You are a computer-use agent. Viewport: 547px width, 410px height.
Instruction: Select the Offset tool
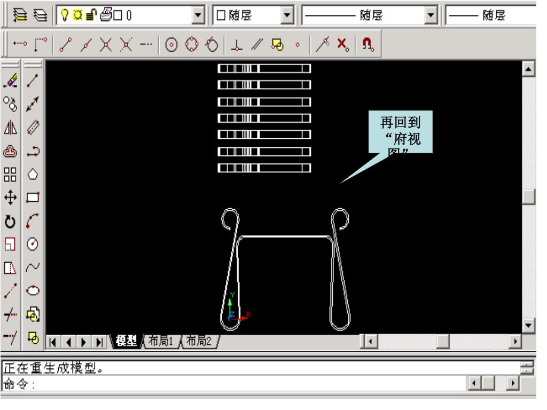11,151
